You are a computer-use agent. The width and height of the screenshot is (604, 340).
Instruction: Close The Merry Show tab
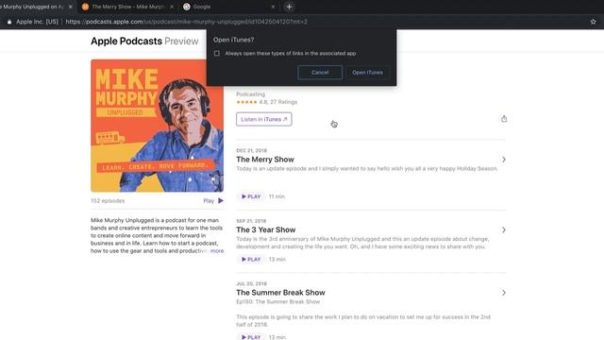(172, 7)
